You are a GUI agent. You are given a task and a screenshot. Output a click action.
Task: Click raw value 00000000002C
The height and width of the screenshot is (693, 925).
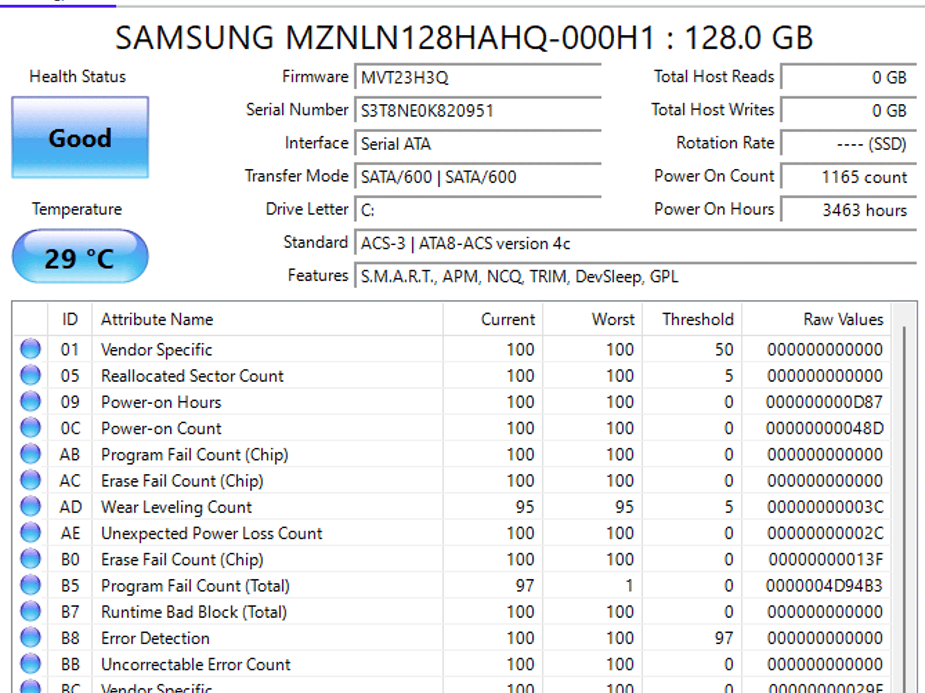coord(825,533)
